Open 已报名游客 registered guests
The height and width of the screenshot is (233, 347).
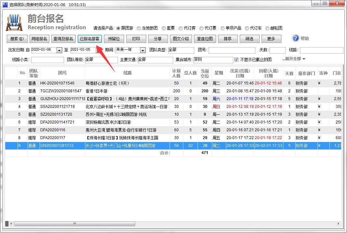pyautogui.click(x=90, y=39)
